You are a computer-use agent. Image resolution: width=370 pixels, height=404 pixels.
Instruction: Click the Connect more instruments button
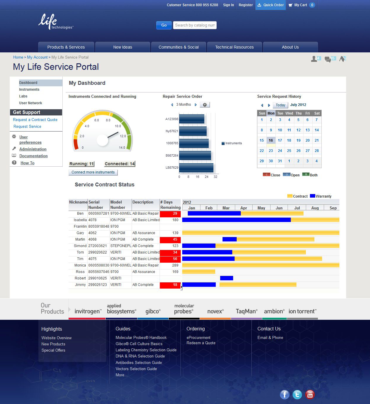pos(93,172)
